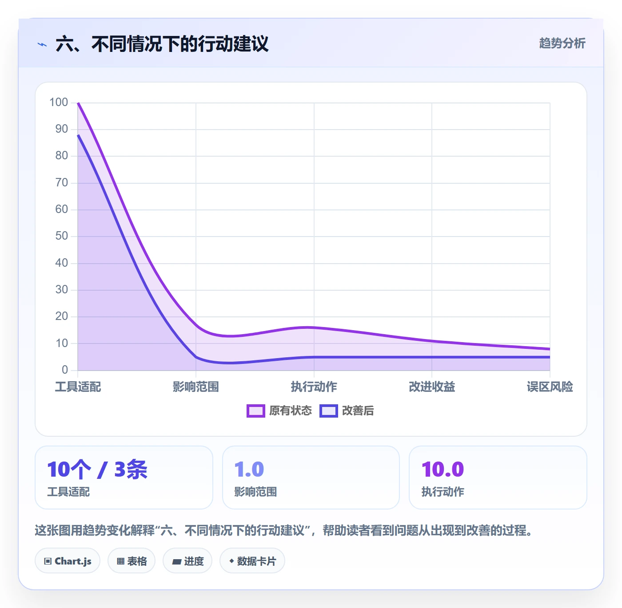The height and width of the screenshot is (608, 622).
Task: Click the grid icon in 表格 chip
Action: (x=120, y=561)
